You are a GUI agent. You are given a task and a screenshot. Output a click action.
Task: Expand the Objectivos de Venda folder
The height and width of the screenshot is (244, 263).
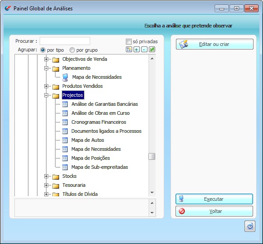click(46, 59)
